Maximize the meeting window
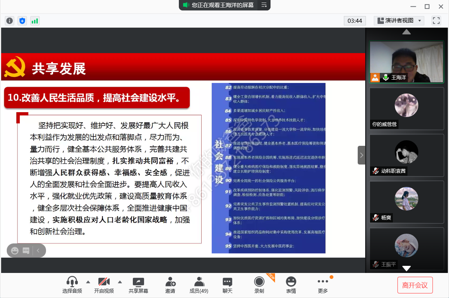The height and width of the screenshot is (298, 449). click(427, 6)
